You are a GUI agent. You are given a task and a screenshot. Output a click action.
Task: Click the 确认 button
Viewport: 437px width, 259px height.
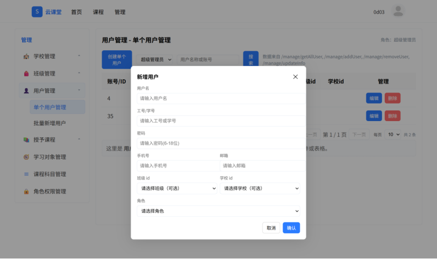[x=291, y=228]
